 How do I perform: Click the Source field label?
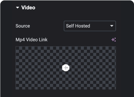coord(23,26)
